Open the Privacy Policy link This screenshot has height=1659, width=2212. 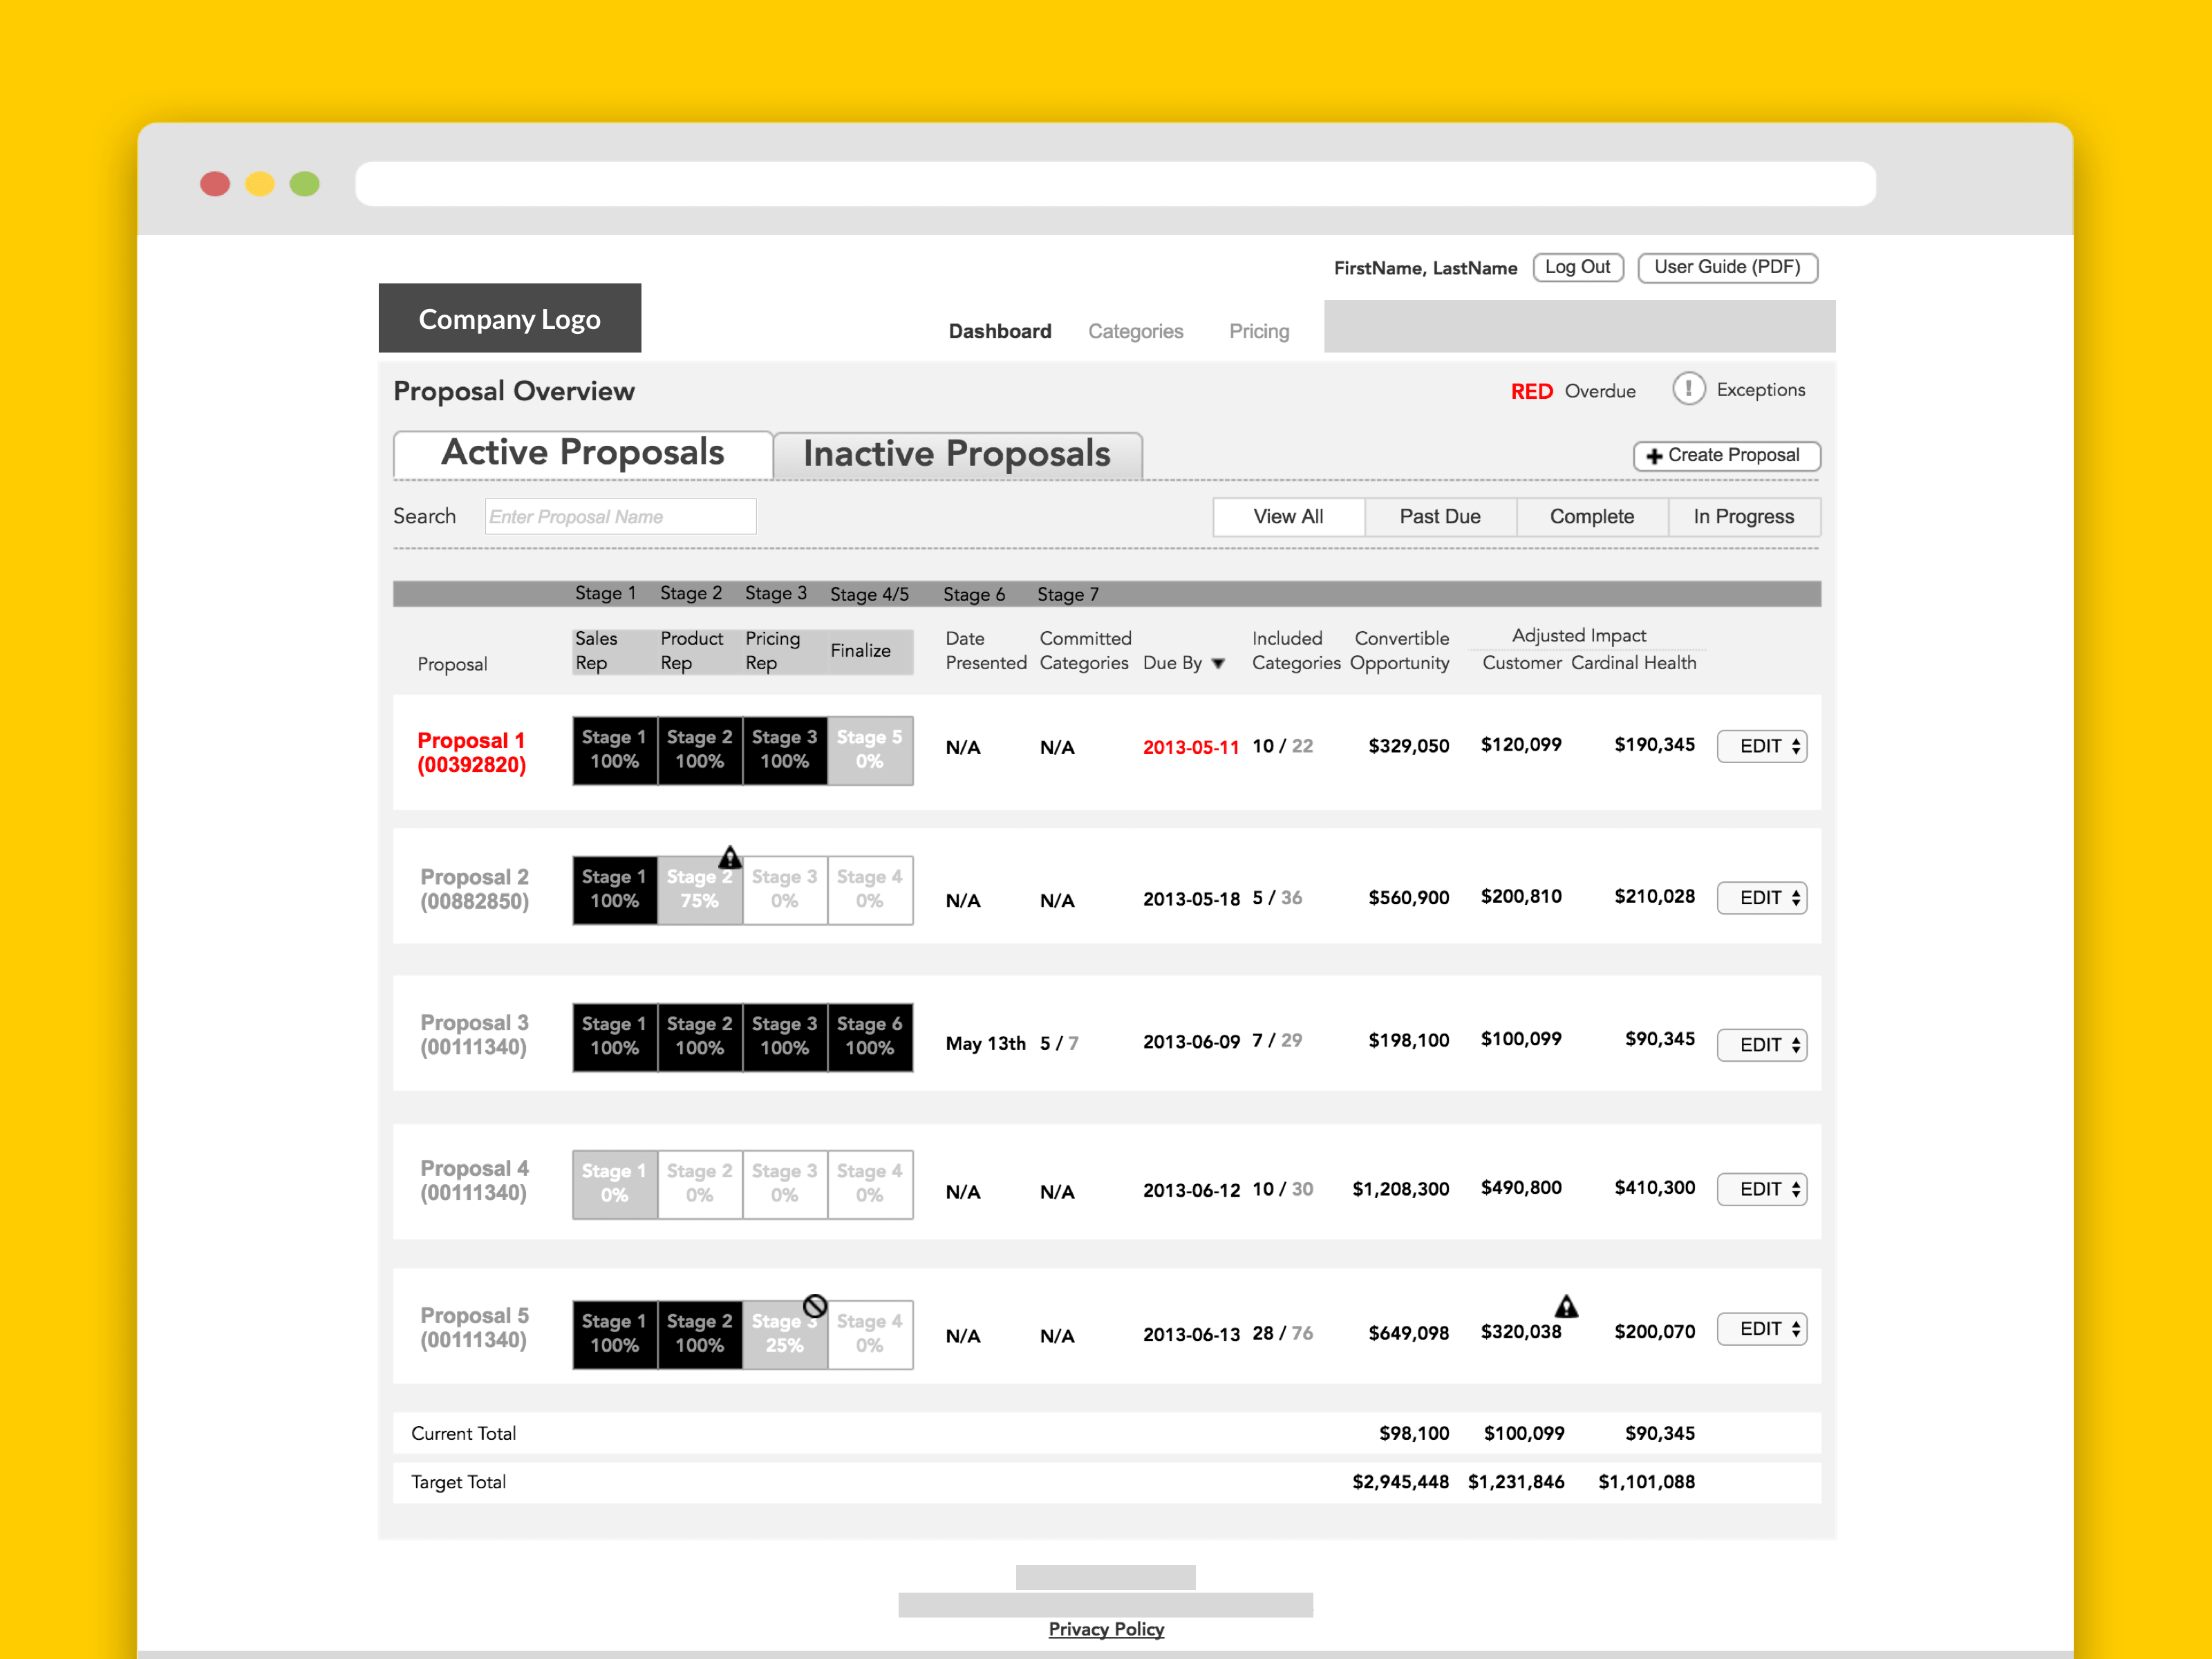(x=1106, y=1629)
